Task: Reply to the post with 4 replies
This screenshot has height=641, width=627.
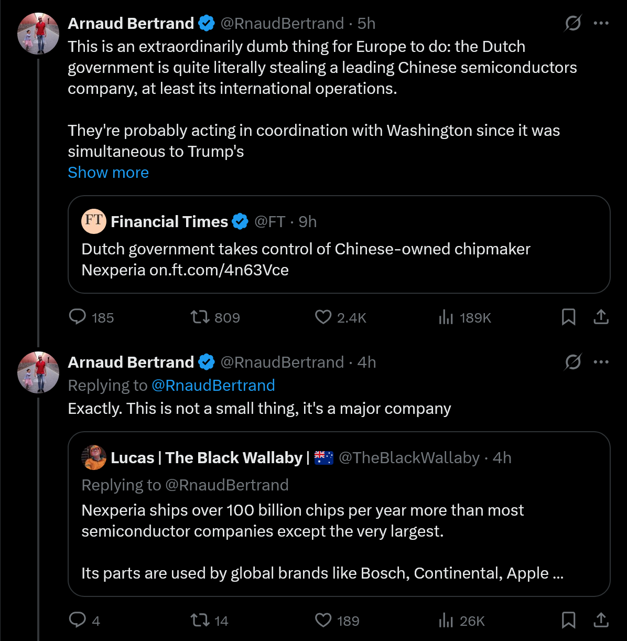Action: coord(78,620)
